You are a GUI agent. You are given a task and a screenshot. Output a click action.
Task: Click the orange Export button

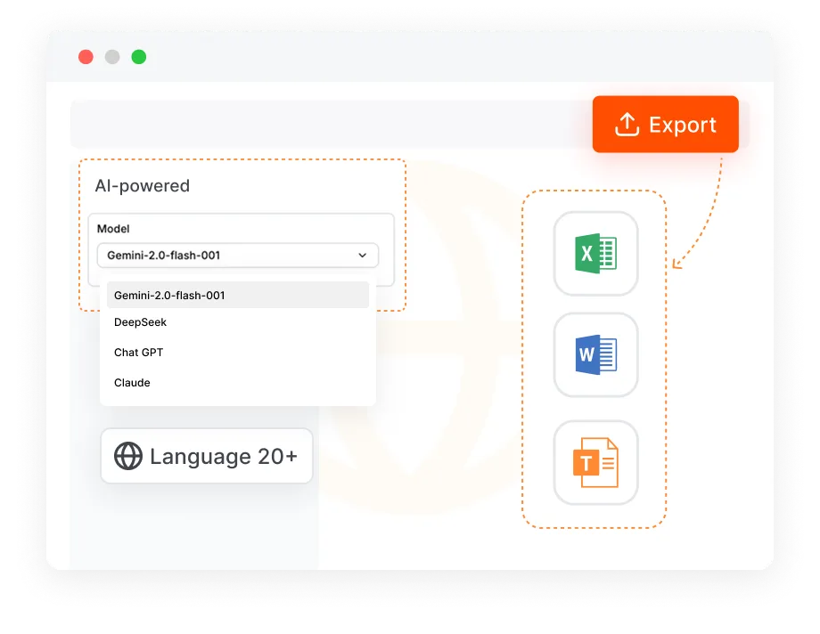click(665, 125)
